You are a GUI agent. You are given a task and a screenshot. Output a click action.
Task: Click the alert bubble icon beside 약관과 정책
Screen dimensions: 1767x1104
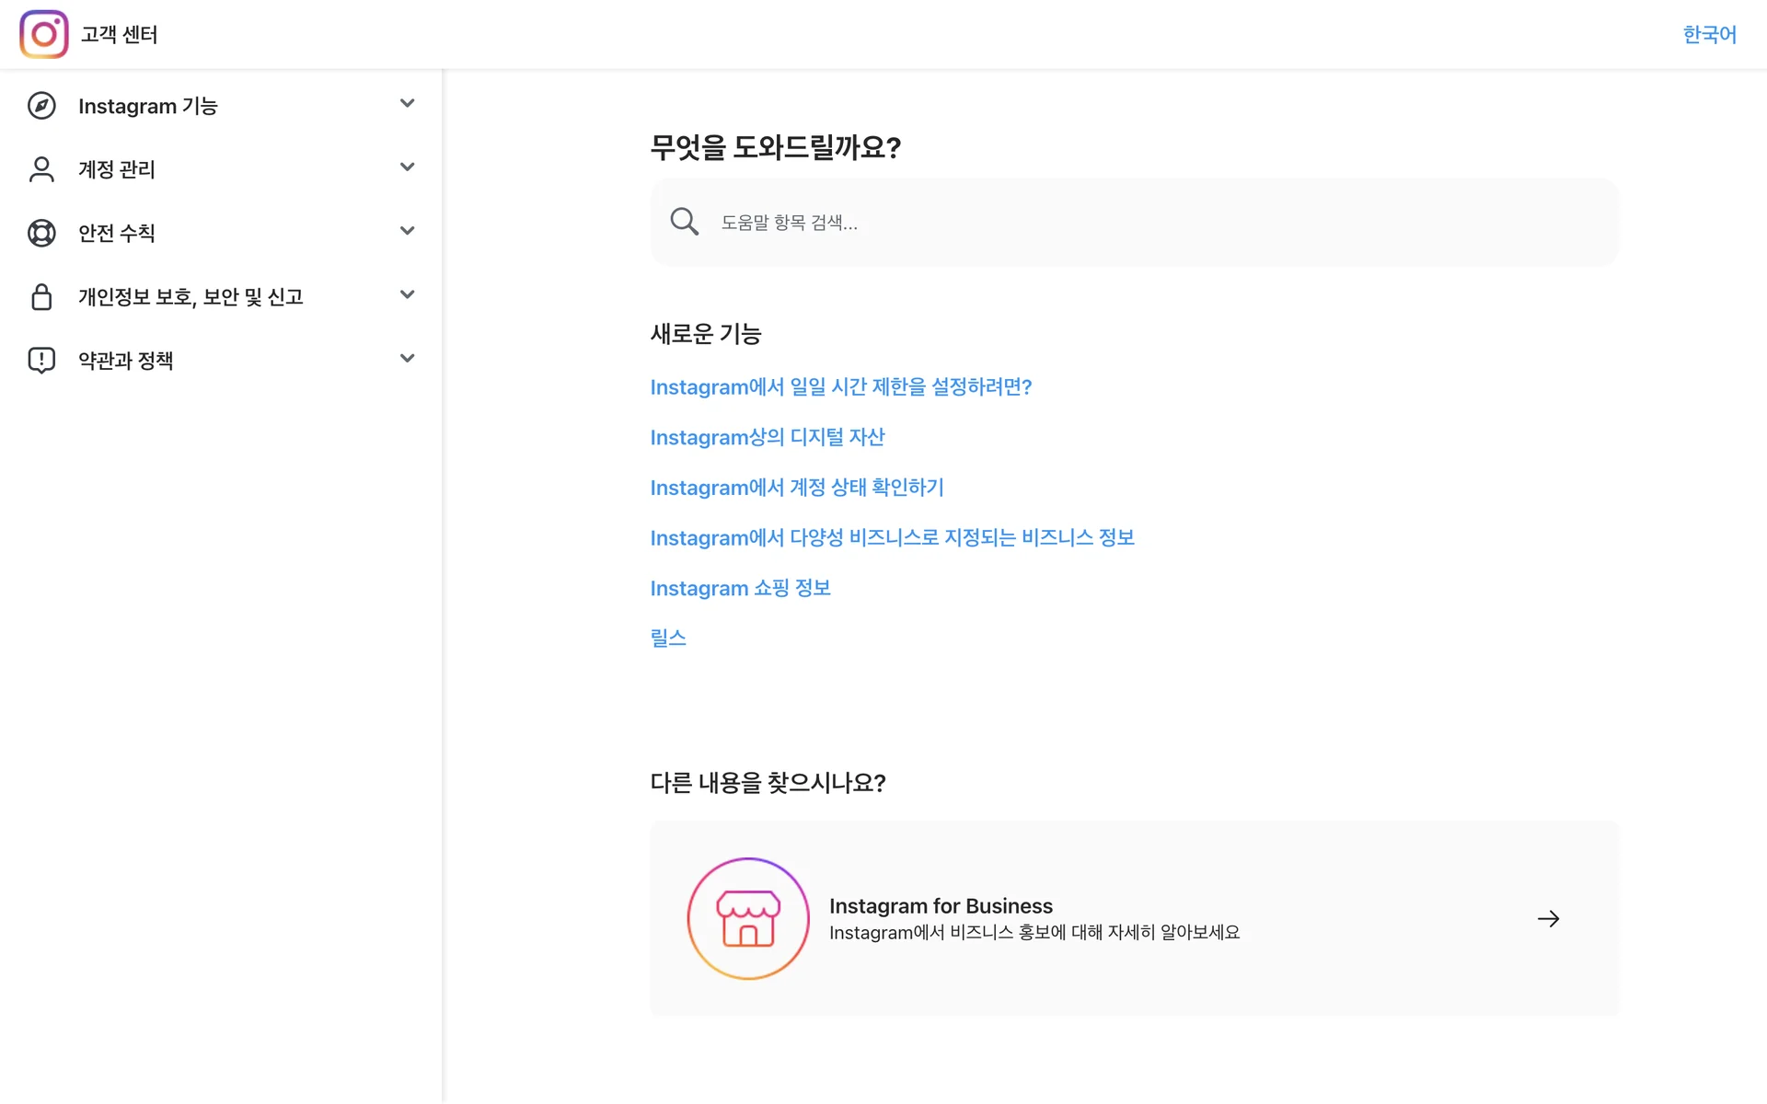tap(41, 360)
